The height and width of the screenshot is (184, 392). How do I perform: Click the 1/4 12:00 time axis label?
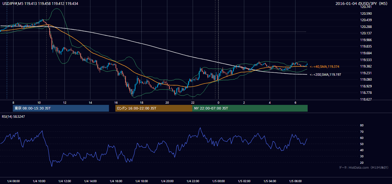click(x=65, y=181)
